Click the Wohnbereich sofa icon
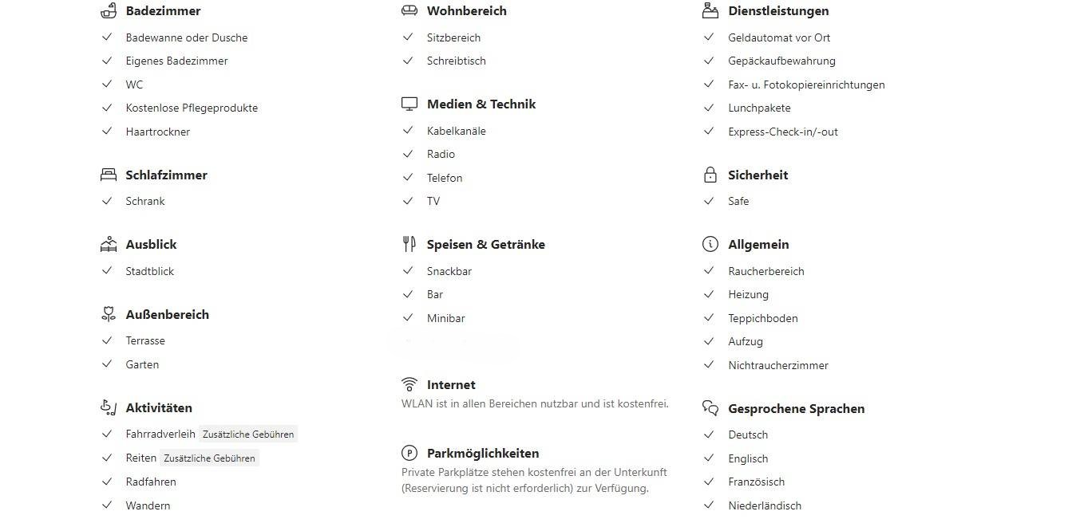Viewport: 1076px width, 523px height. tap(409, 10)
